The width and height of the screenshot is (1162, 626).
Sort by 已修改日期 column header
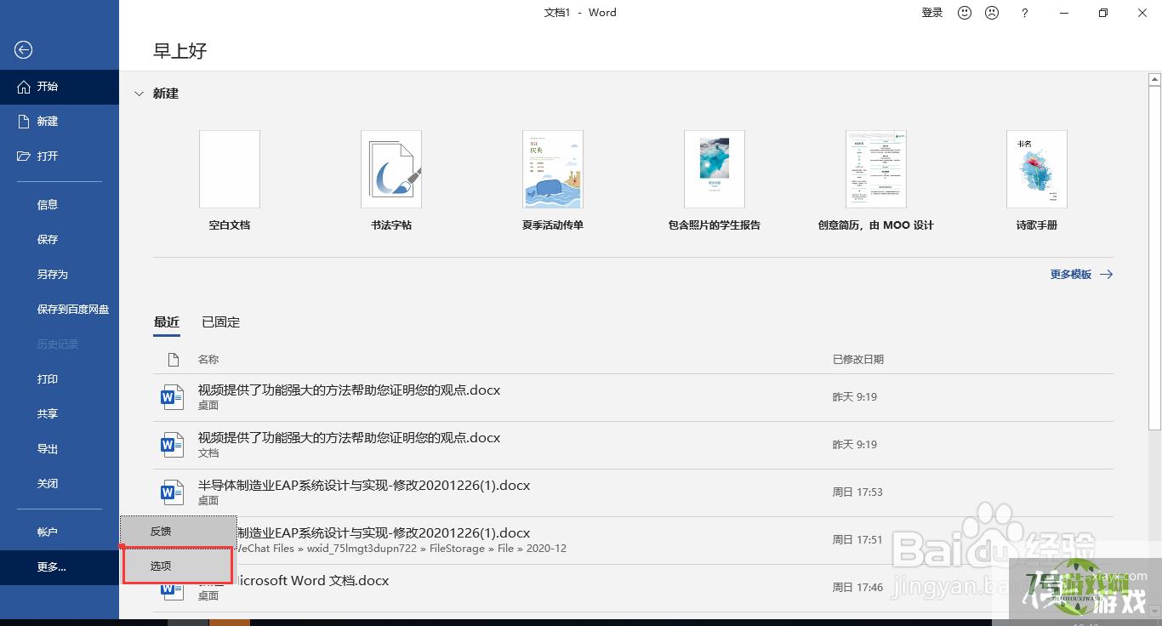pos(858,360)
